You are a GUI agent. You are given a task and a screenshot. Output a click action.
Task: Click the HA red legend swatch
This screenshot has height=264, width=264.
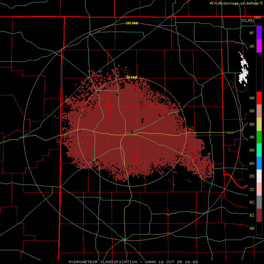pos(259,98)
